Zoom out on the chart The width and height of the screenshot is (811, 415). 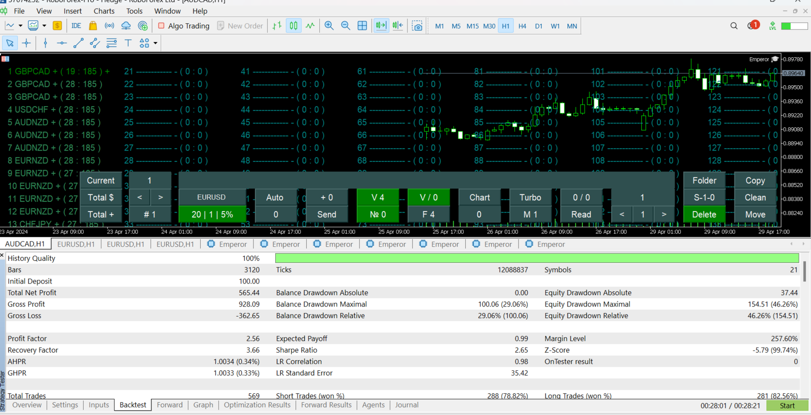point(346,26)
